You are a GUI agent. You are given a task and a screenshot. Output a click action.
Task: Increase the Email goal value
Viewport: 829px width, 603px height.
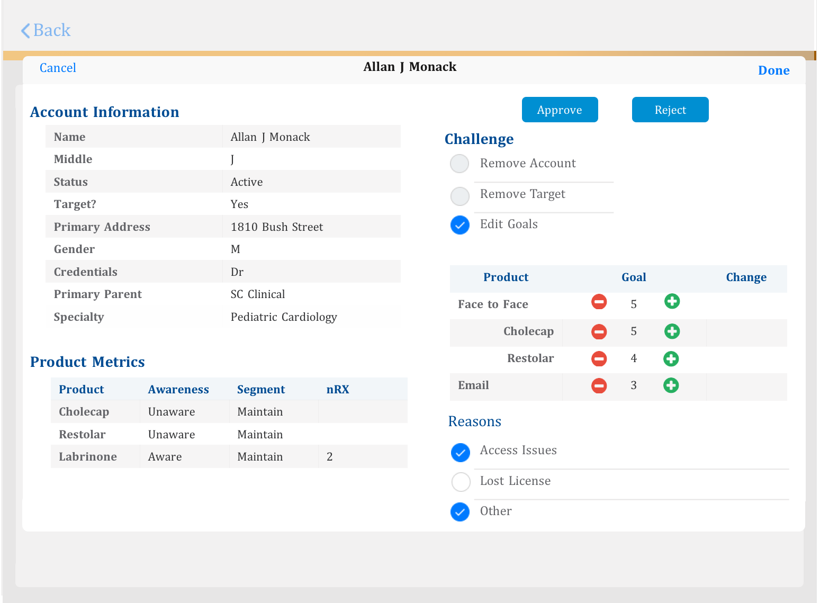pos(671,385)
